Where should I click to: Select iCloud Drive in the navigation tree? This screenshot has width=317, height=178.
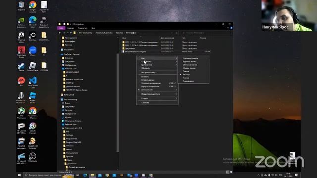68,49
